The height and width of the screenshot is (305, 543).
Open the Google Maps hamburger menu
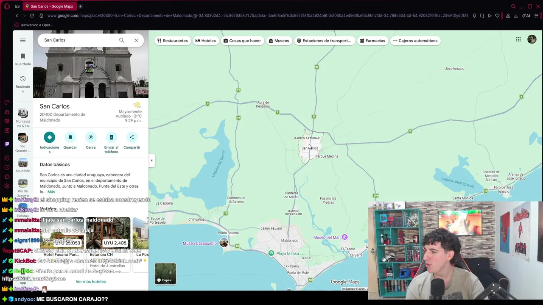point(23,40)
